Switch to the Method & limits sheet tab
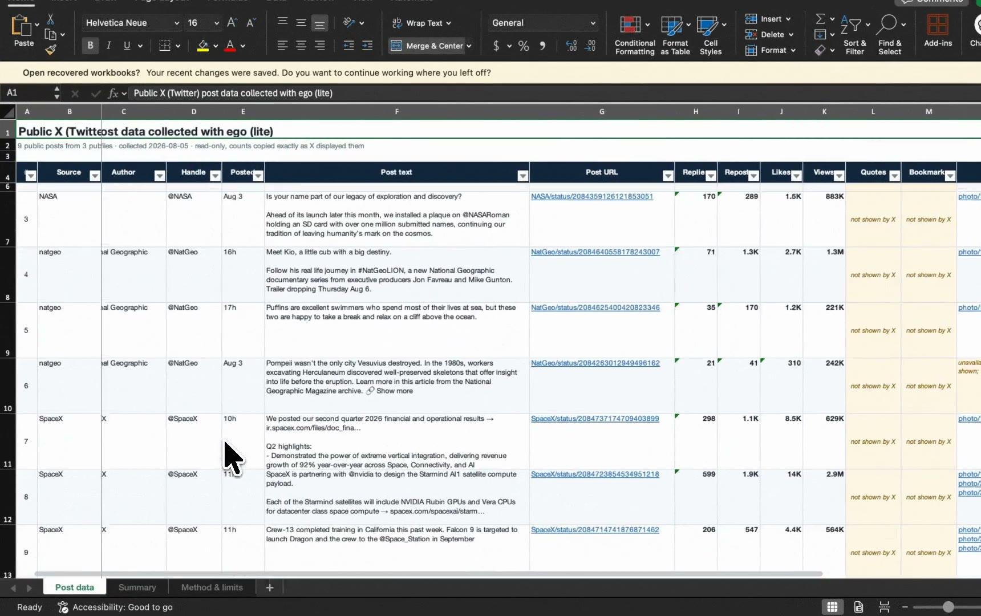Screen dimensions: 981x616 [212, 587]
